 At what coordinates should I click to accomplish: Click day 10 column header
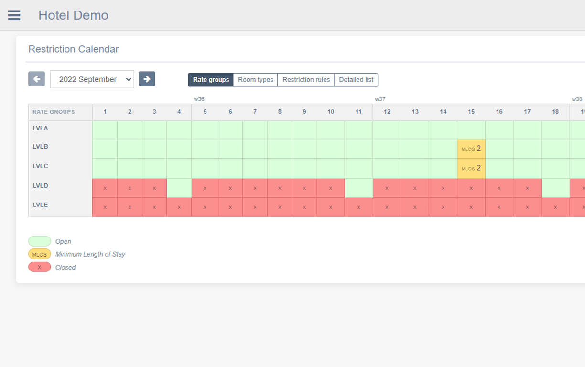(x=331, y=112)
